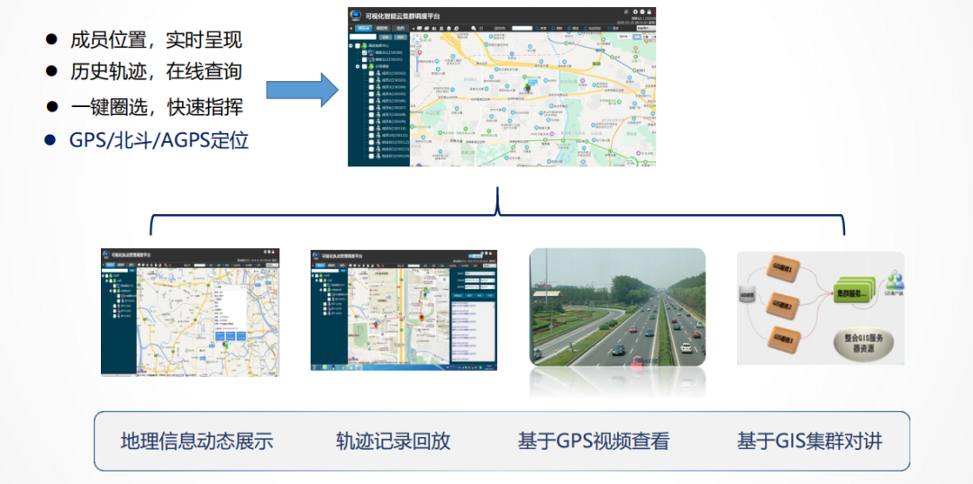Click the label 基于GPS视频查看
Viewport: 973px width, 484px height.
[594, 442]
